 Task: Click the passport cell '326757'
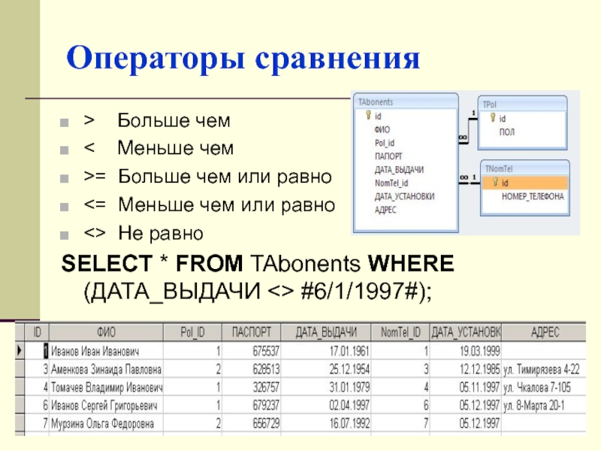[252, 387]
